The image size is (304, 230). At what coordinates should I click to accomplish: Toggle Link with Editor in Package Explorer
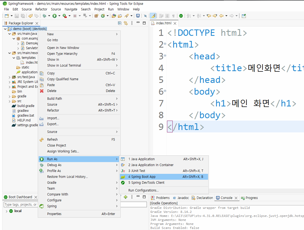point(126,23)
